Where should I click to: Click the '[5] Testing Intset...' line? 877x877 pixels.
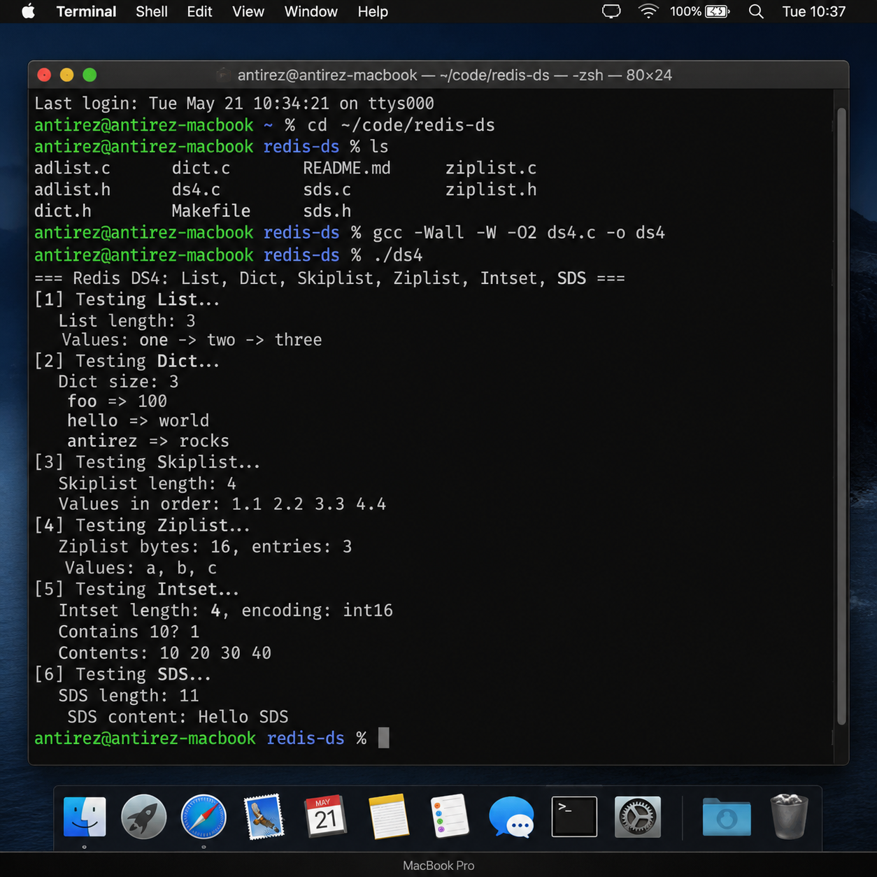(136, 589)
